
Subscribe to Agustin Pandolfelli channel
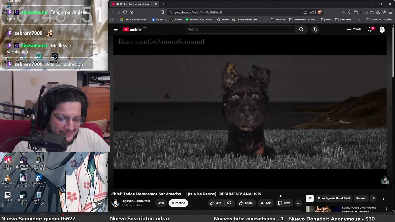point(178,203)
